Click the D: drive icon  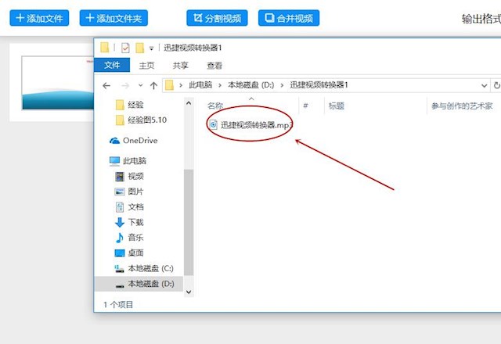coord(120,285)
